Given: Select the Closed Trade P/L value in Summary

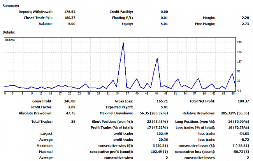Looking at the screenshot, I should click(x=70, y=18).
